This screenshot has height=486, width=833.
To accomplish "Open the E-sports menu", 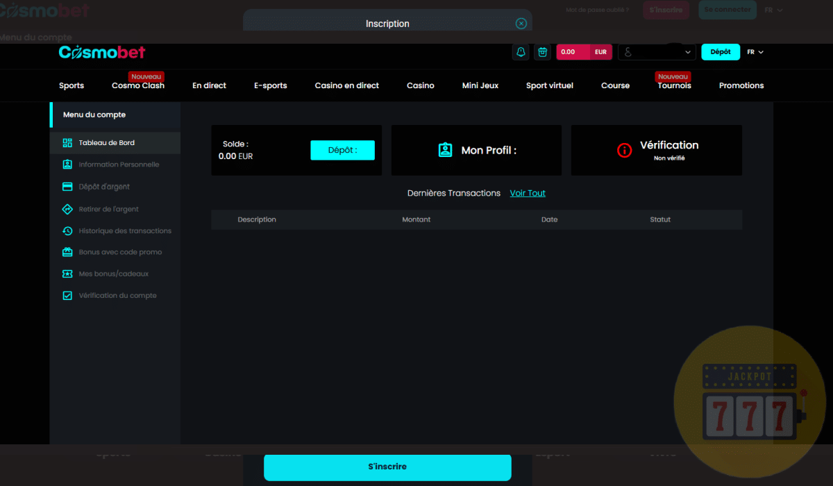I will [271, 85].
